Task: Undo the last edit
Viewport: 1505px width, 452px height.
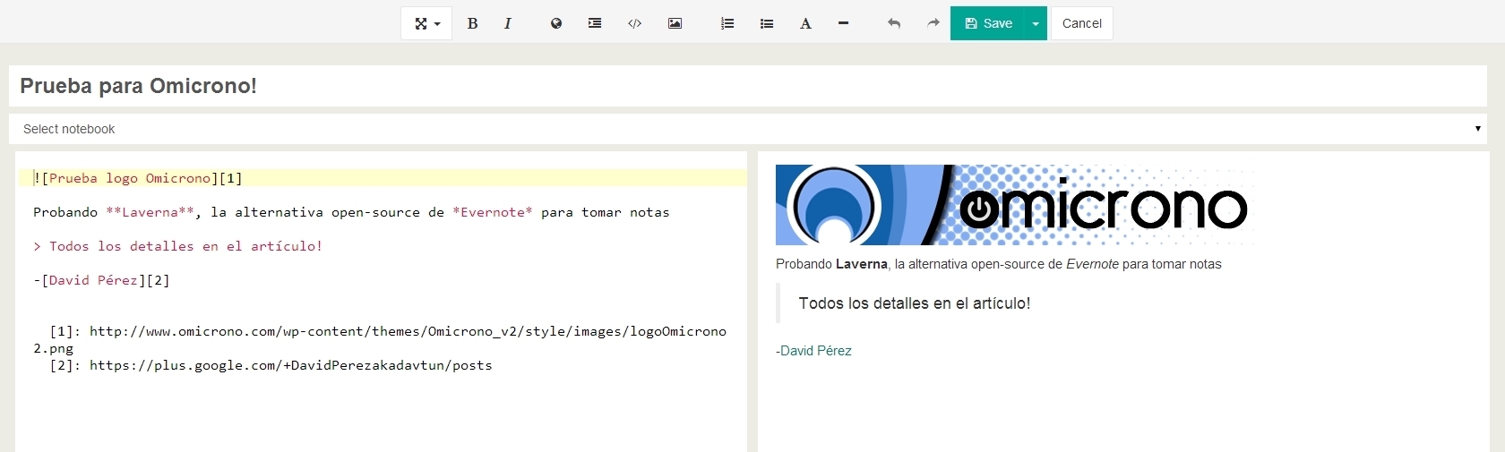Action: 893,23
